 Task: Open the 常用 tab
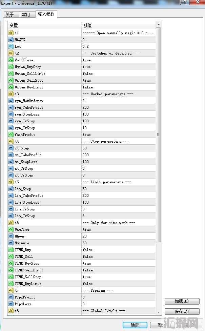(26, 15)
